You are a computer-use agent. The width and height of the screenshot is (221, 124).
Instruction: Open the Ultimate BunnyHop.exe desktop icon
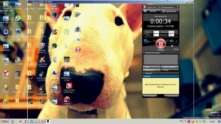tap(6, 6)
